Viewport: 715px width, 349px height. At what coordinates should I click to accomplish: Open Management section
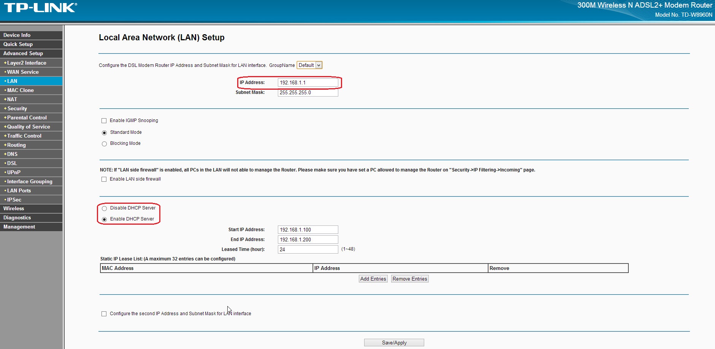(x=31, y=227)
